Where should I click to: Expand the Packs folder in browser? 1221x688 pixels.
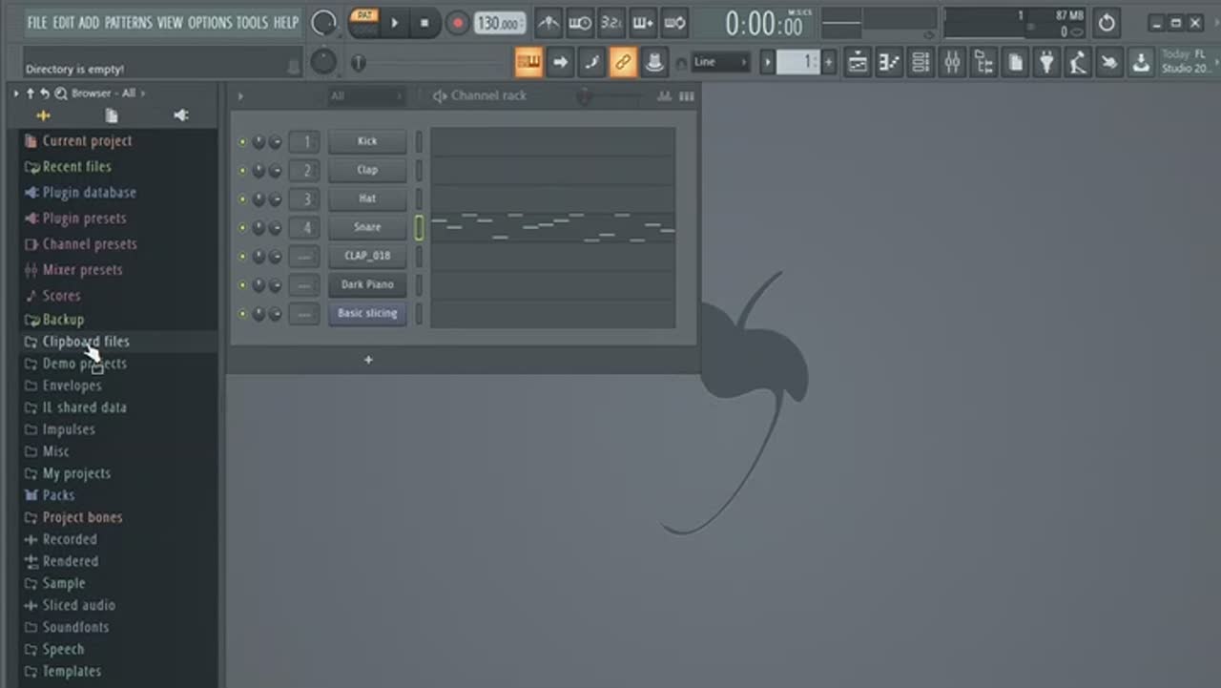pos(58,495)
